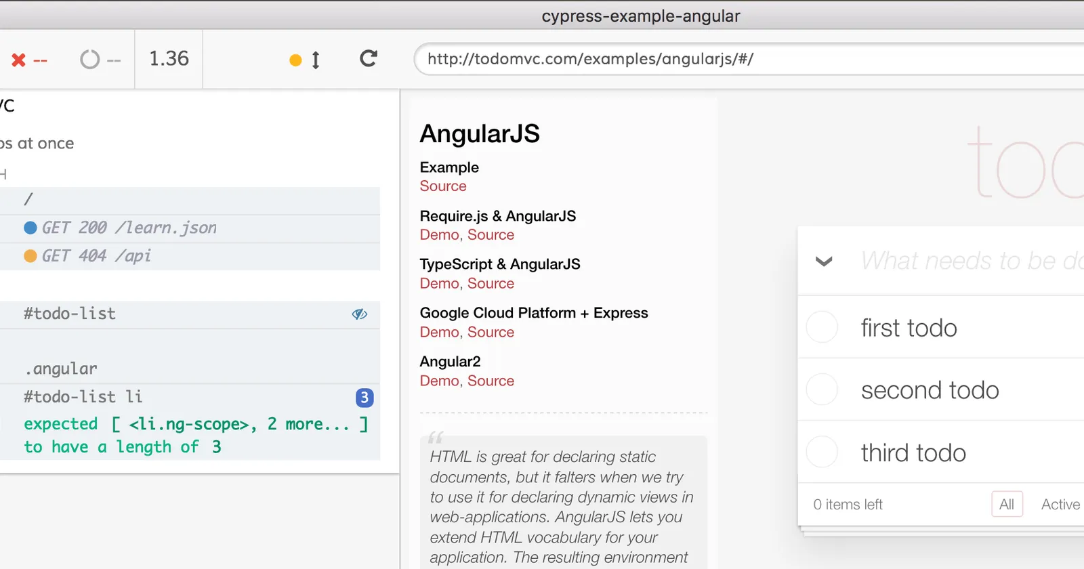The image size is (1084, 569).
Task: Switch to the 'Active' todo filter
Action: click(1060, 505)
